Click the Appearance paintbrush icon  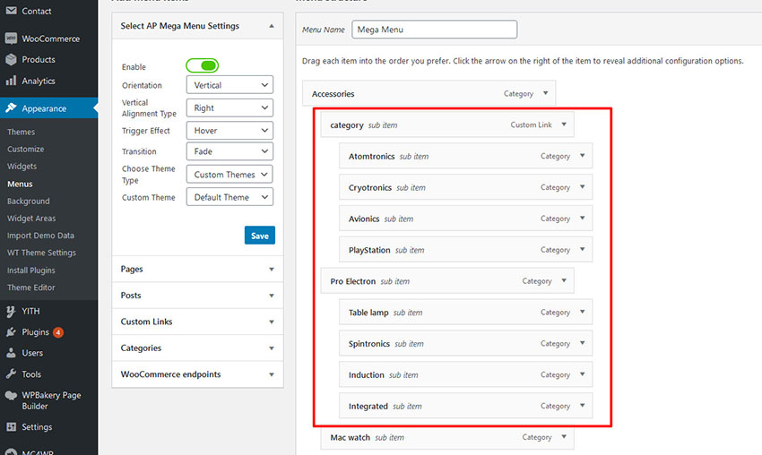click(11, 108)
